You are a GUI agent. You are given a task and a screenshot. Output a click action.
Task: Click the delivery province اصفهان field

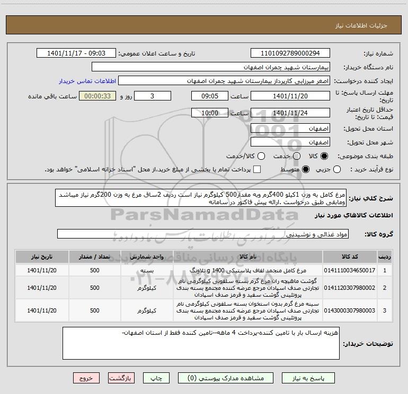[x=290, y=129]
